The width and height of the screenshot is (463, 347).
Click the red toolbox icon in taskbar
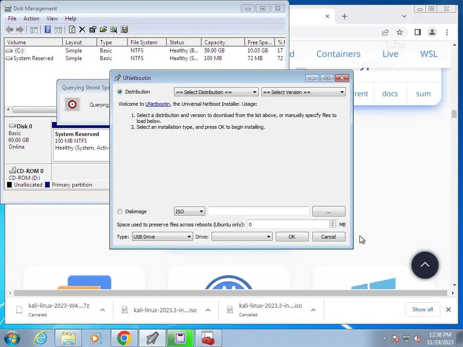pyautogui.click(x=208, y=338)
